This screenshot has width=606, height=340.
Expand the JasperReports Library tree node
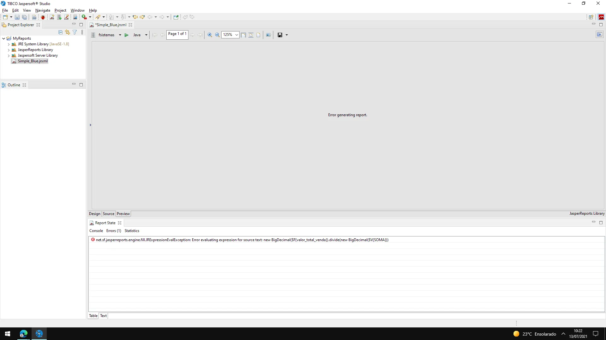tap(9, 50)
